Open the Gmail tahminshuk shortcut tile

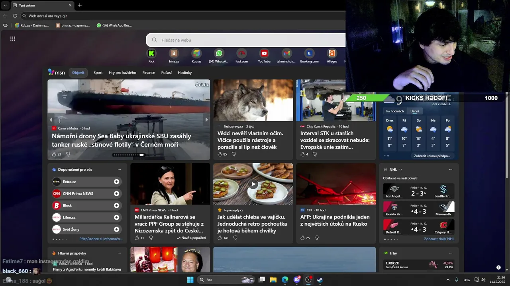(286, 53)
